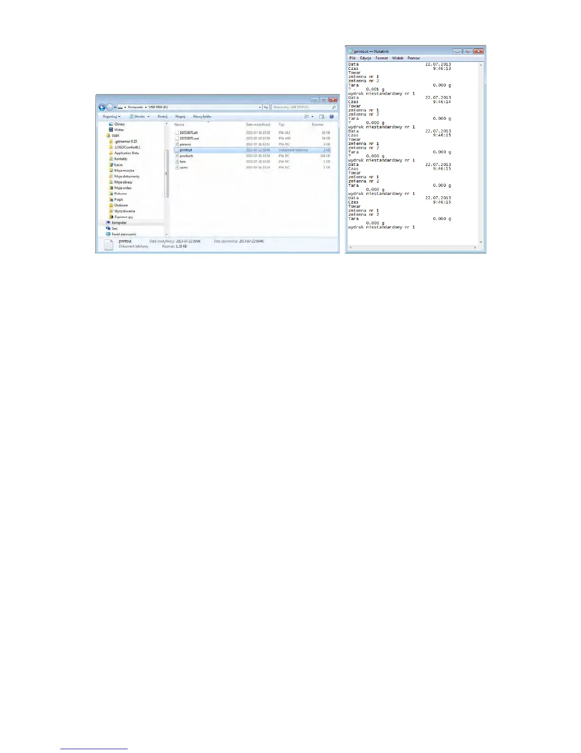
Task: Click the Notatnik vertical scrollbar down arrow
Action: (x=481, y=242)
